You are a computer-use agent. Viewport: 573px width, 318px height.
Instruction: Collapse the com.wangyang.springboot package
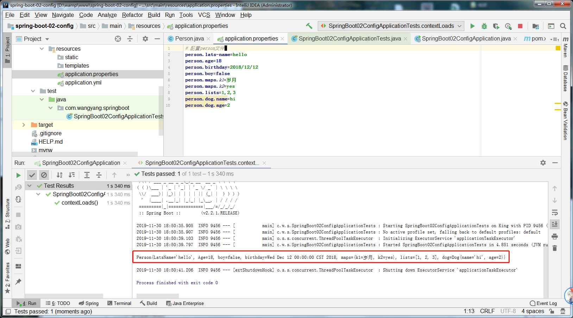click(x=51, y=108)
